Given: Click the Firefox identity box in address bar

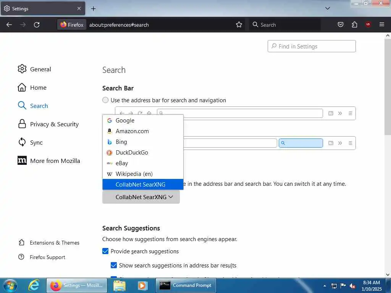Looking at the screenshot, I should tap(72, 25).
